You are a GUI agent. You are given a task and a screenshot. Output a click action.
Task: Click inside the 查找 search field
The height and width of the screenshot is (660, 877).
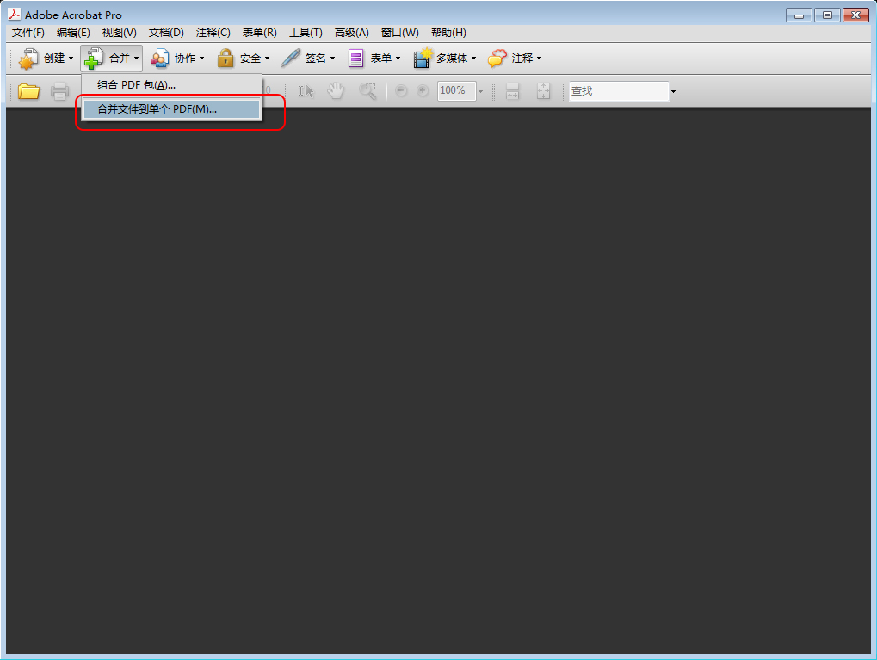[619, 91]
